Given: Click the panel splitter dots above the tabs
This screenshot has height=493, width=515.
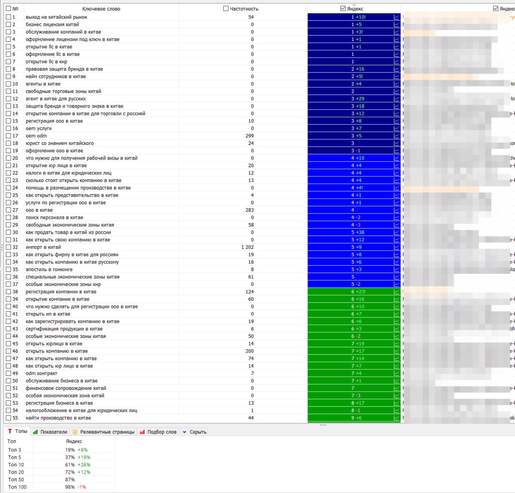Looking at the screenshot, I should coord(323,425).
